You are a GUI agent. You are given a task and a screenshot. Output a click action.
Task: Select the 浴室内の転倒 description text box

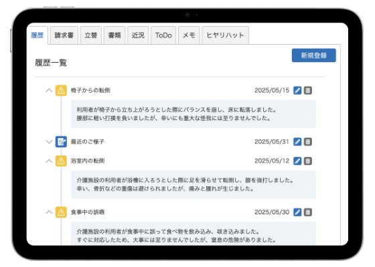(x=194, y=184)
